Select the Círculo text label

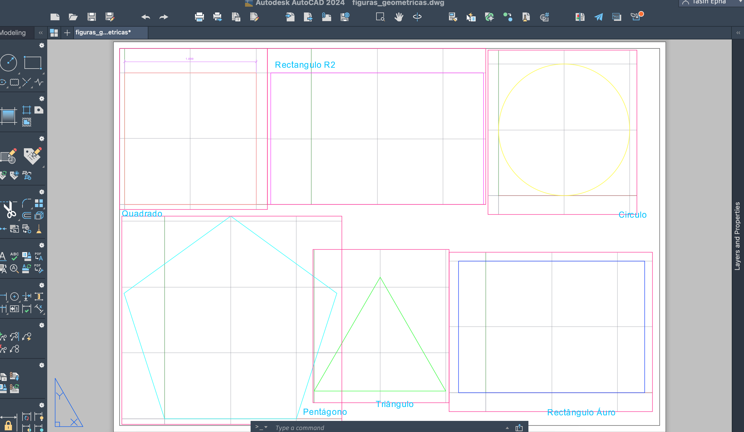[x=632, y=215]
